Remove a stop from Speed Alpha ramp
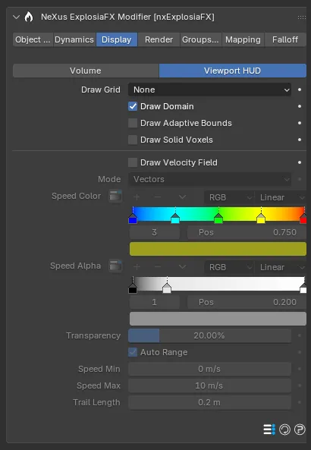The height and width of the screenshot is (450, 311). pyautogui.click(x=158, y=267)
